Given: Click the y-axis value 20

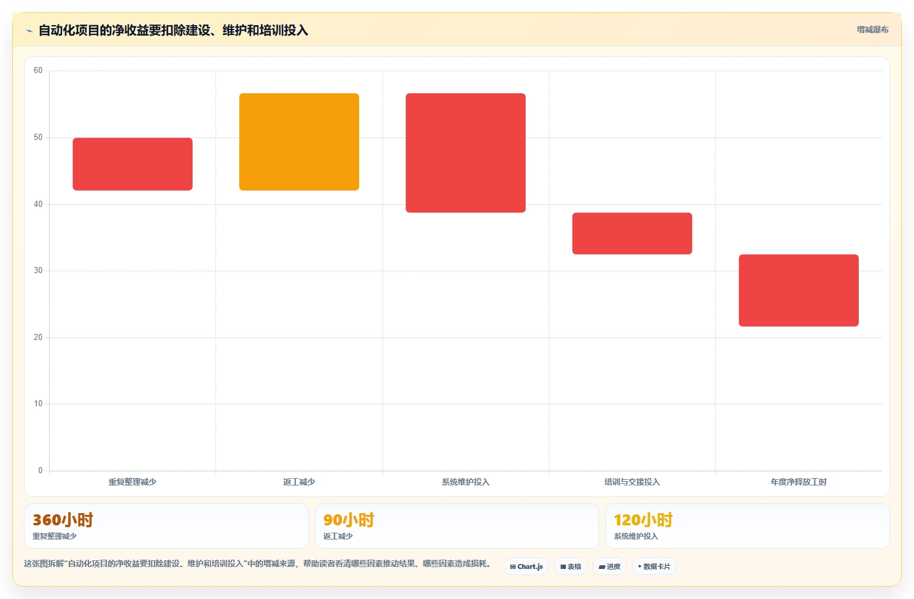Looking at the screenshot, I should tap(38, 338).
